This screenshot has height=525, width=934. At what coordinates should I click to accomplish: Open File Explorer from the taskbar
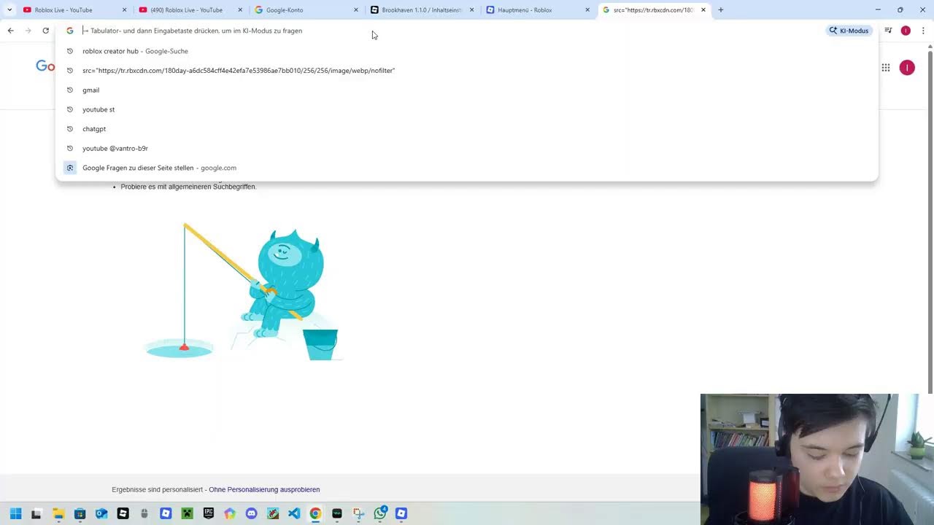click(x=58, y=513)
